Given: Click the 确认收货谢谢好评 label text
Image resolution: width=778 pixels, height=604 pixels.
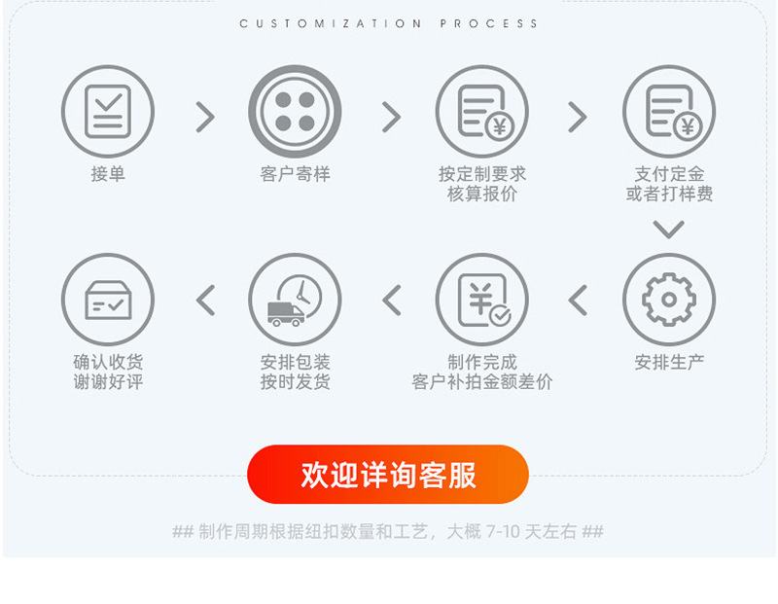Looking at the screenshot, I should click(108, 373).
